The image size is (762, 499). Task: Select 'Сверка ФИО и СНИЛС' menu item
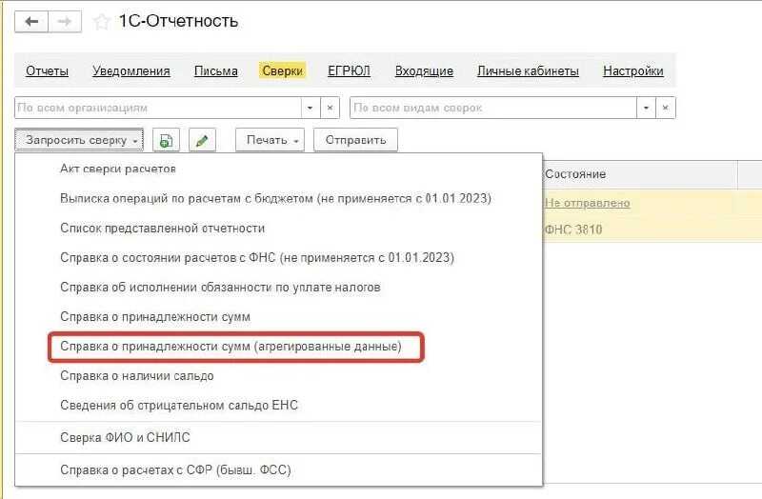278,438
